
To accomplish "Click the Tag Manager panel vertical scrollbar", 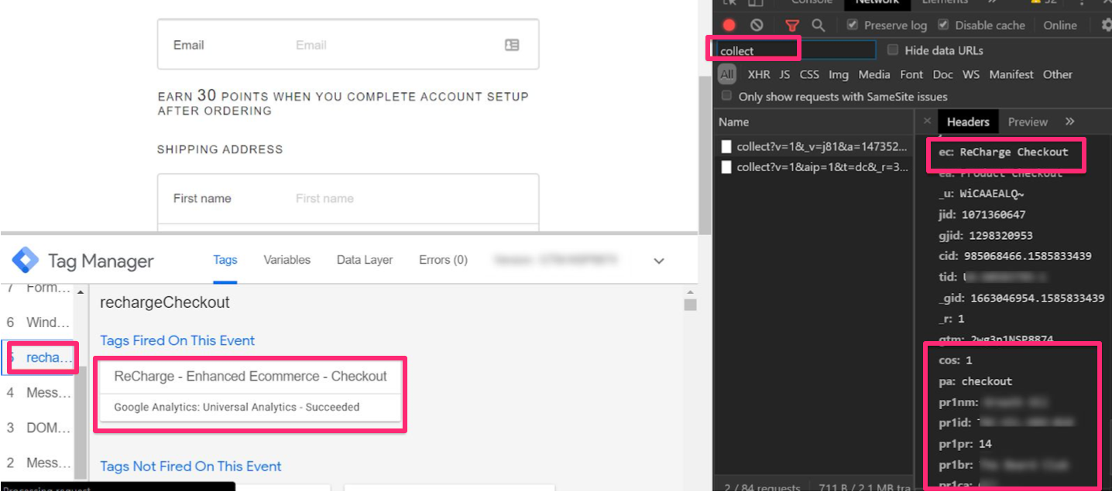I will [690, 305].
